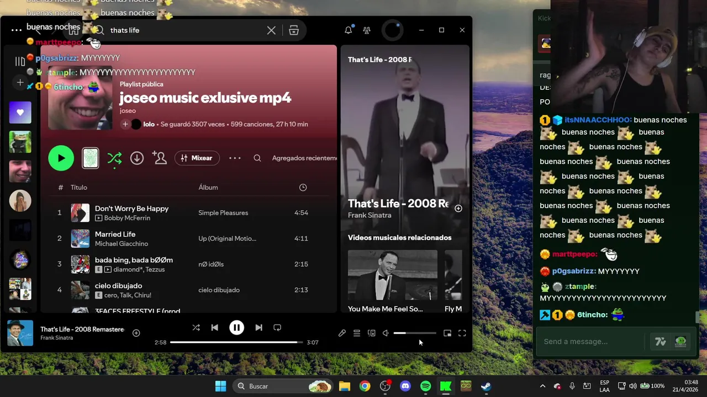
Task: Sort by the Título column header
Action: pos(79,187)
